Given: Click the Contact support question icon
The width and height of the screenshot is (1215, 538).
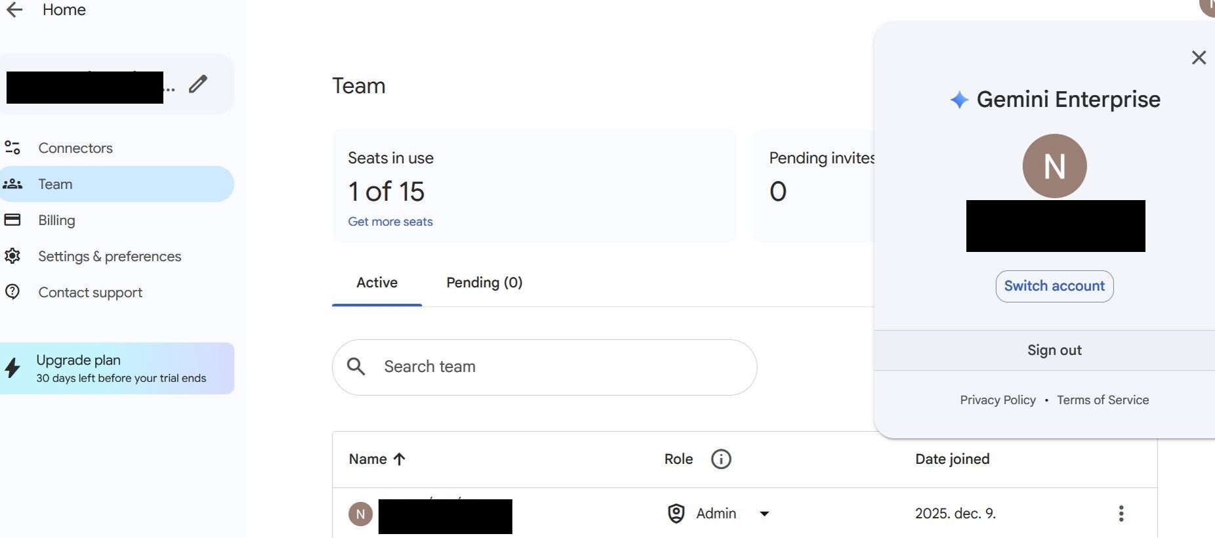Looking at the screenshot, I should 12,292.
